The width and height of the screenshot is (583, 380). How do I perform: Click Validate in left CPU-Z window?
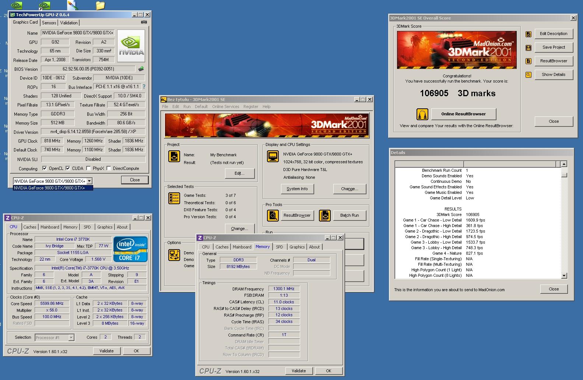pos(106,351)
